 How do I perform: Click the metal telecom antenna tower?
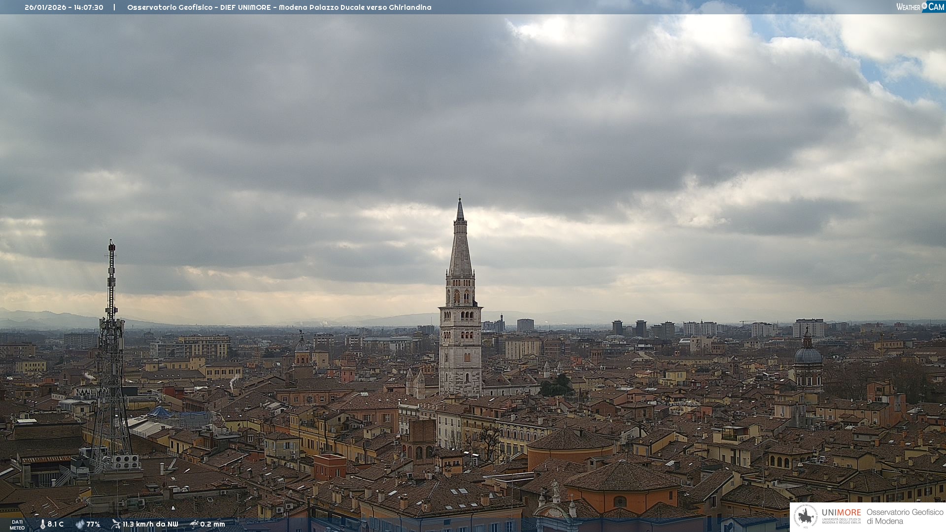pyautogui.click(x=111, y=345)
